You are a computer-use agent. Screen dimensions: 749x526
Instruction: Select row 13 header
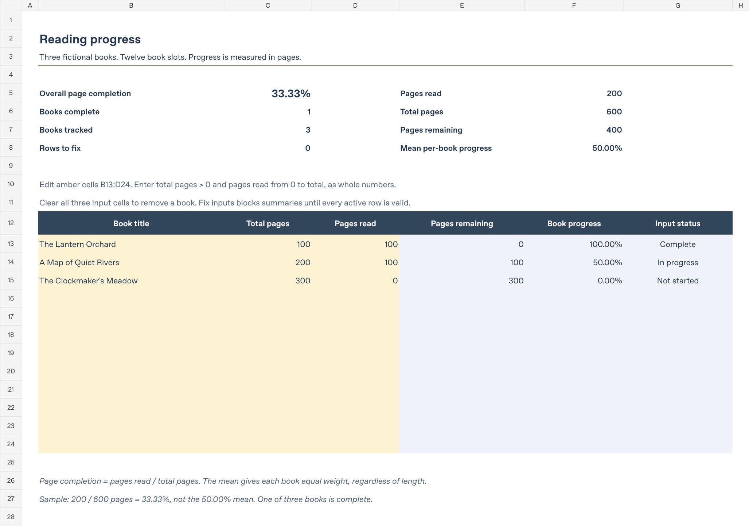11,244
